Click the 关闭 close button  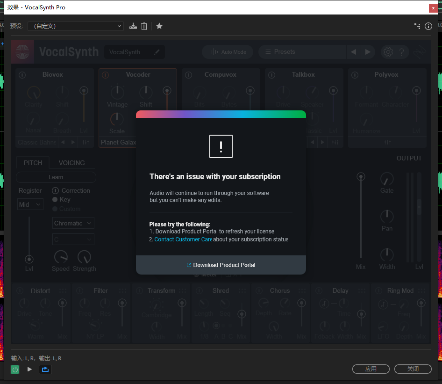413,369
